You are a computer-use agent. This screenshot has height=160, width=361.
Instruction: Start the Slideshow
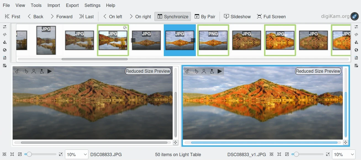pos(237,17)
